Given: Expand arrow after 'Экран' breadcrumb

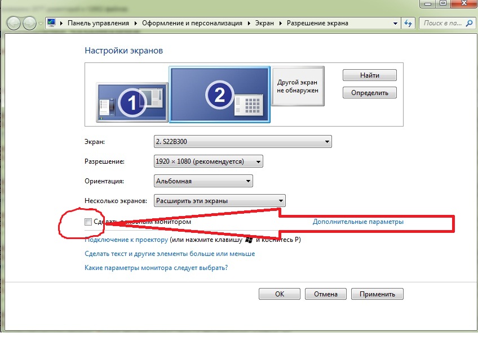Looking at the screenshot, I should [280, 23].
